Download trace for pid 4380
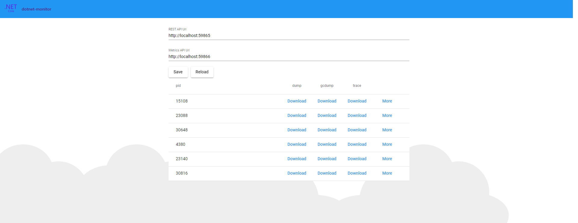 (357, 145)
